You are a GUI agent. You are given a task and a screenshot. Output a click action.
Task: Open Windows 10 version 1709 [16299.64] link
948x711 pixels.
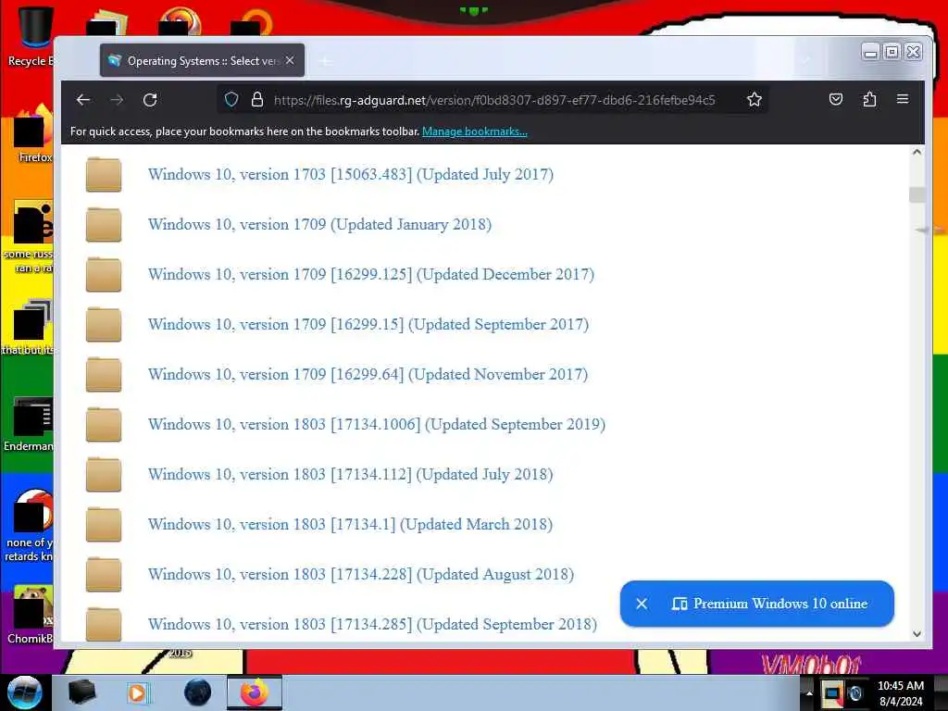point(368,375)
